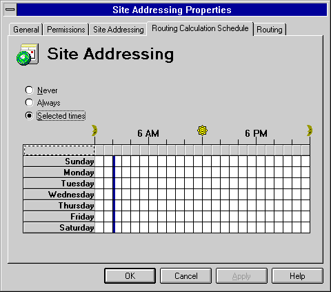Open Help for this dialog
331x292 pixels.
click(297, 275)
